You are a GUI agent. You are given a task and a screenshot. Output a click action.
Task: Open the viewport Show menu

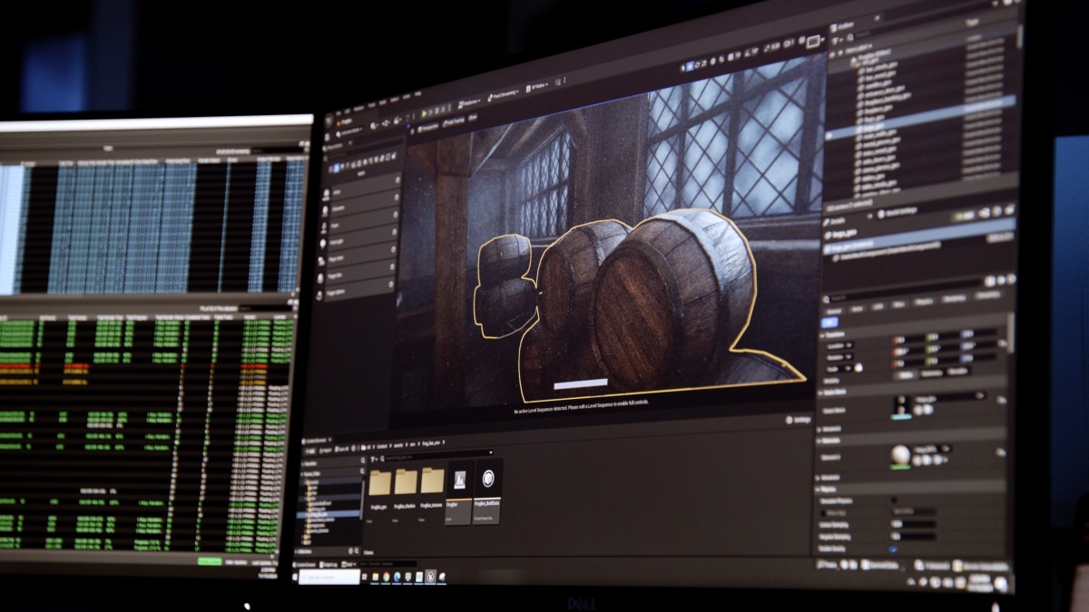click(x=473, y=118)
